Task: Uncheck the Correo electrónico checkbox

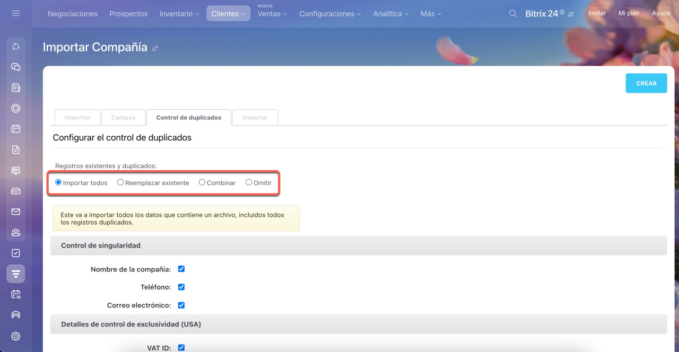Action: [x=181, y=305]
